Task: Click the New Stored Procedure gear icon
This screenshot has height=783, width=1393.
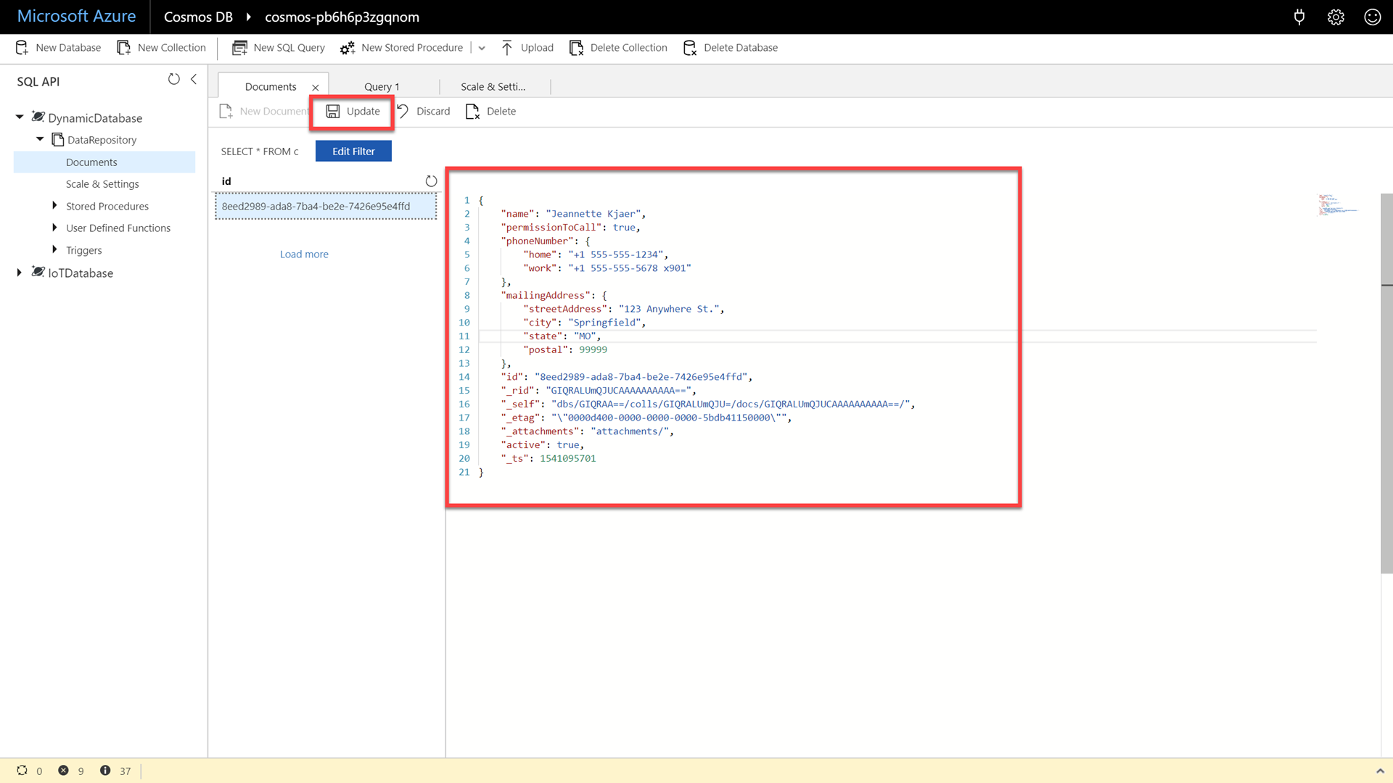Action: (348, 48)
